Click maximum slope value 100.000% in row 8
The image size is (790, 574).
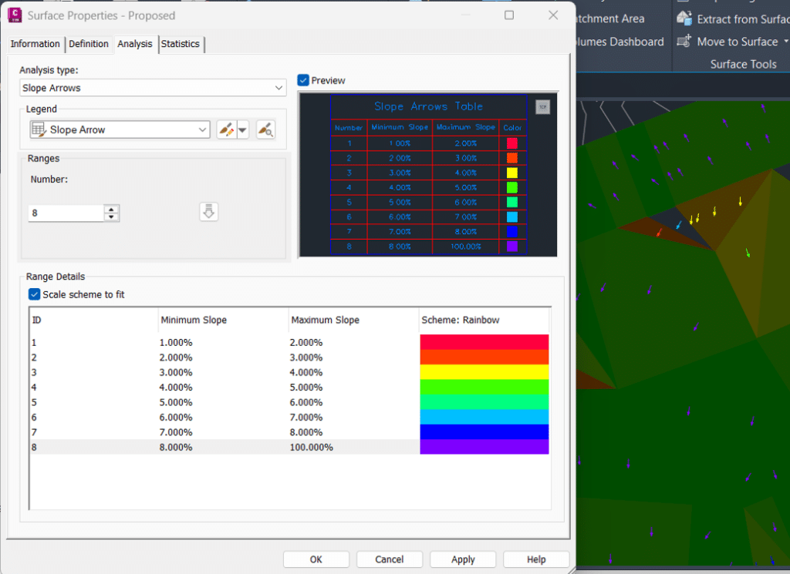pos(311,447)
